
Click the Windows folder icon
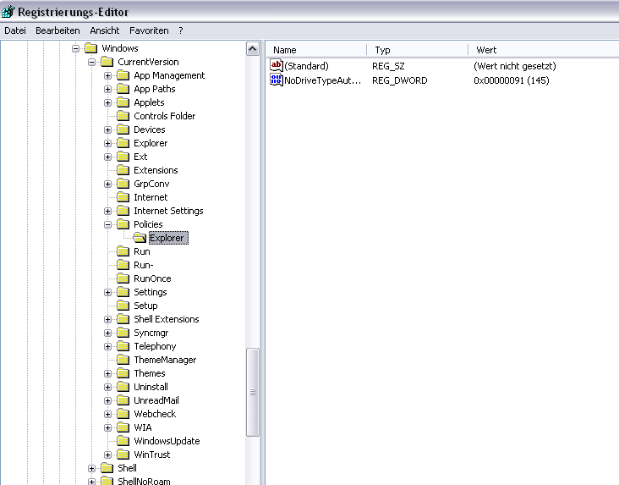(x=91, y=48)
